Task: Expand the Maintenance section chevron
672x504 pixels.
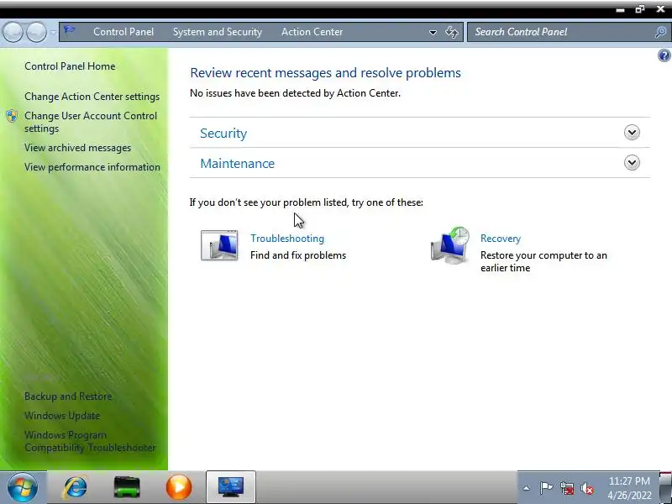Action: point(632,162)
